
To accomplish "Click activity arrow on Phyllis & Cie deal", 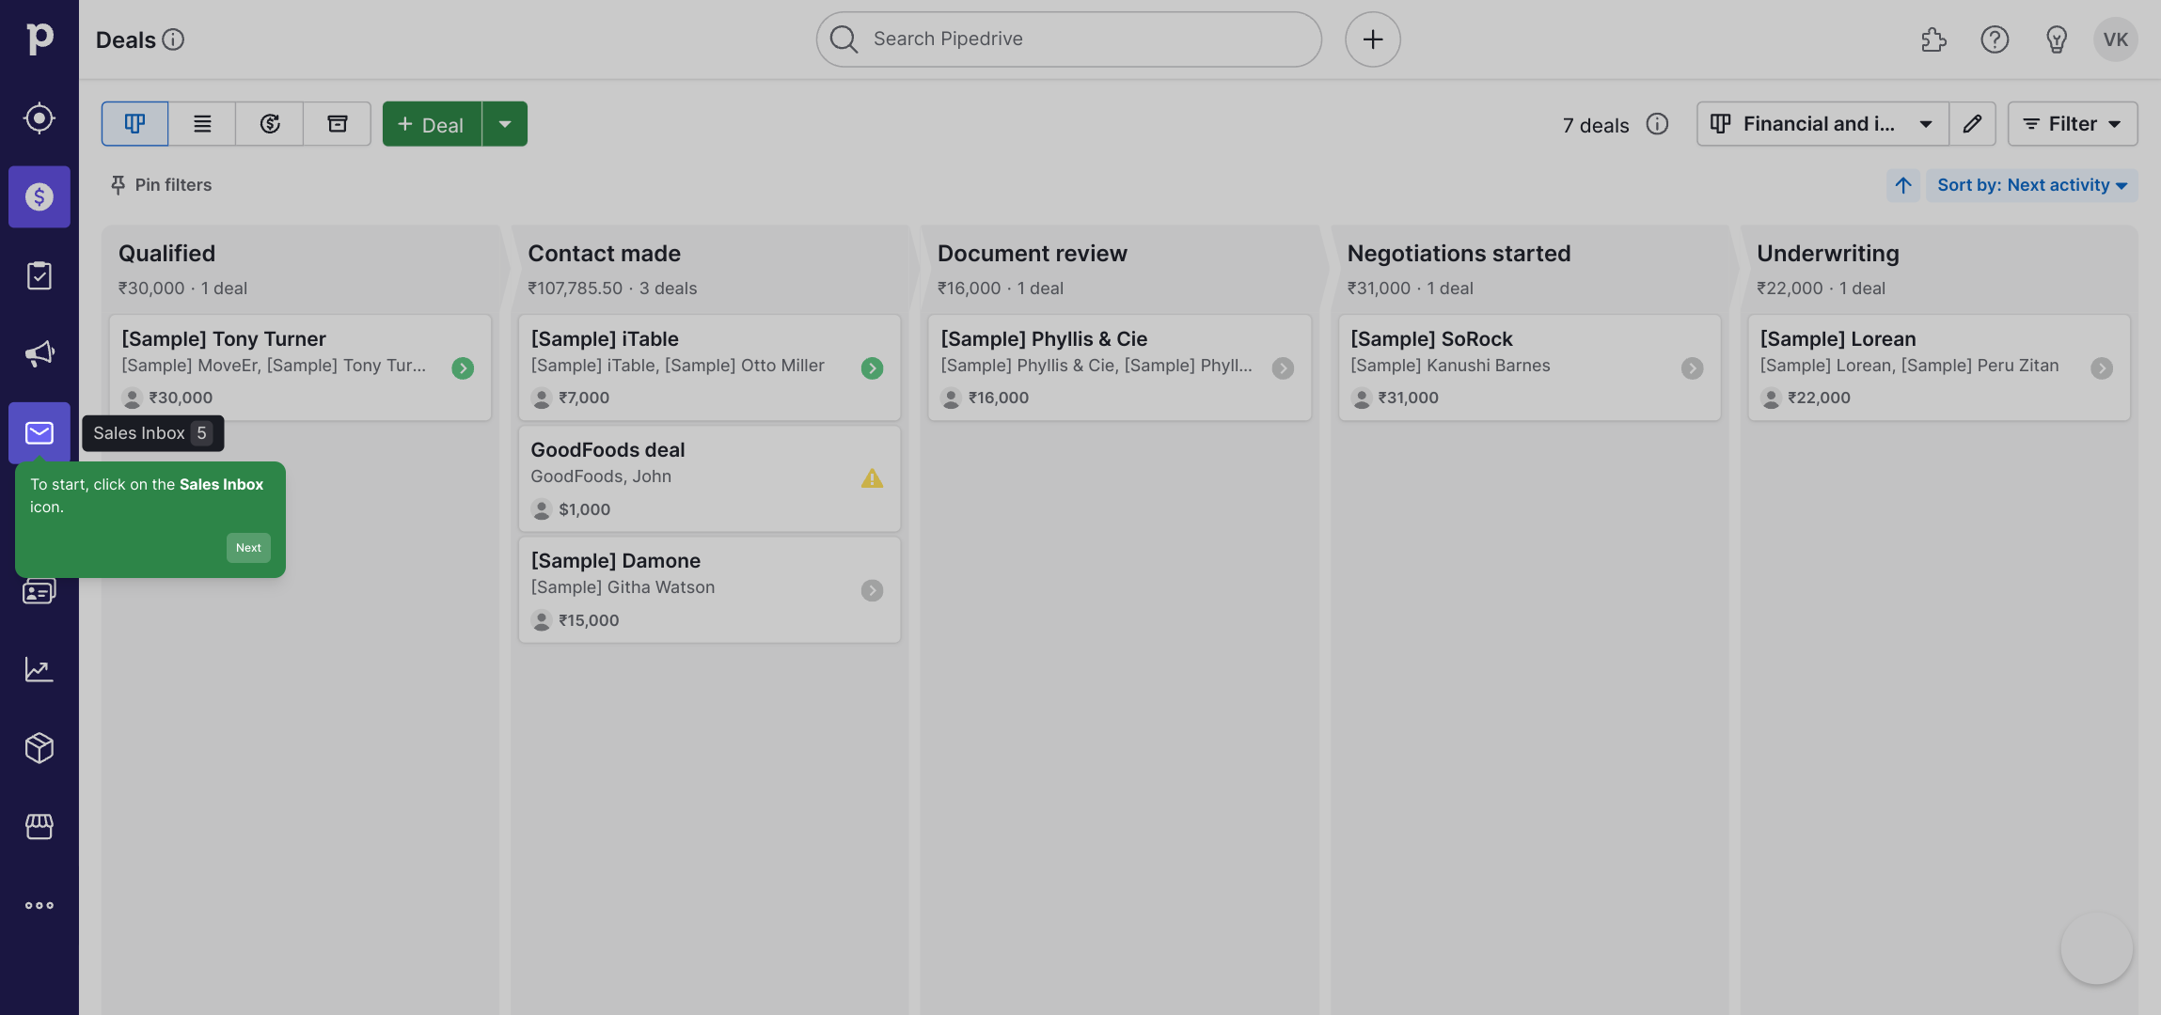I will tap(1283, 368).
